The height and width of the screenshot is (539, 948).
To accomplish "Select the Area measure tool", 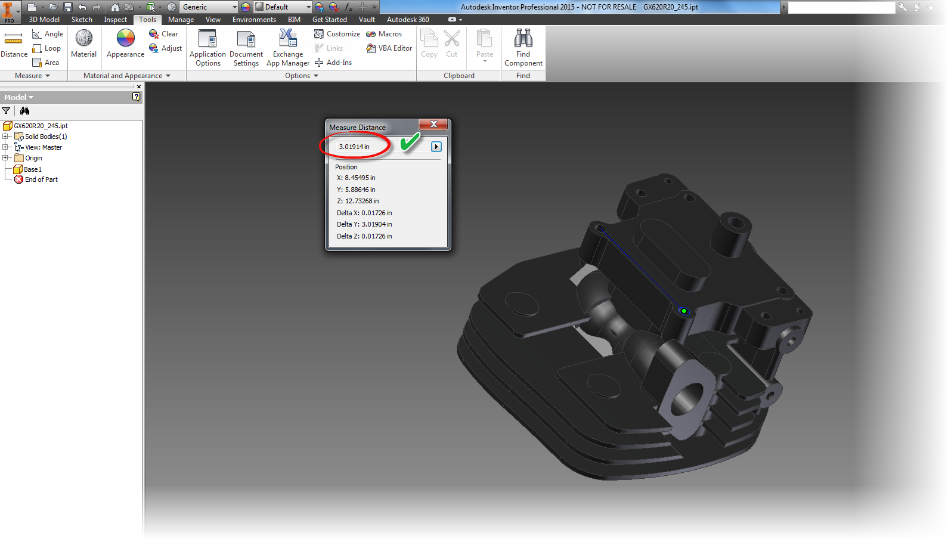I will coord(46,63).
